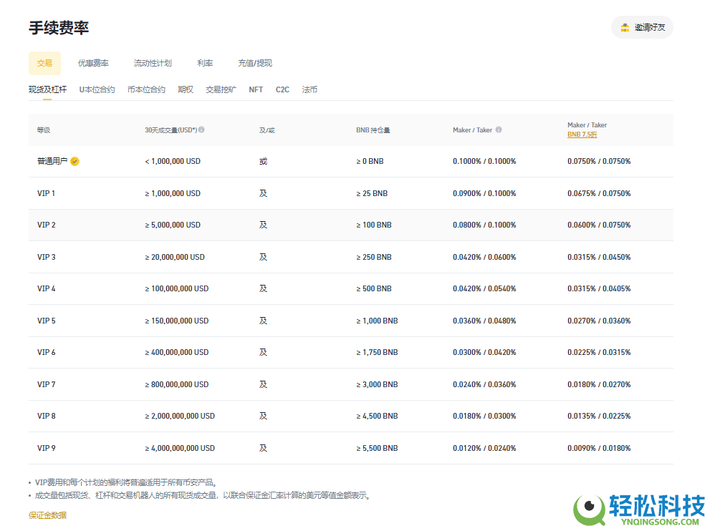Viewport: 705px width, 526px height.
Task: Click the ≥ 150,000,000 USD volume cell
Action: [177, 321]
